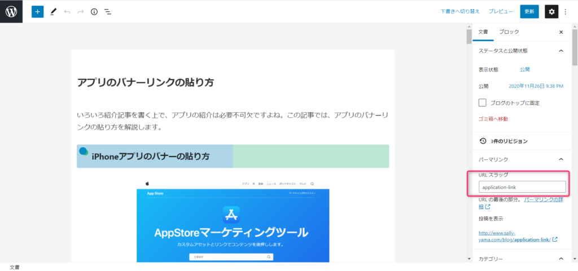This screenshot has height=271, width=578.
Task: Undo the last change
Action: (67, 12)
